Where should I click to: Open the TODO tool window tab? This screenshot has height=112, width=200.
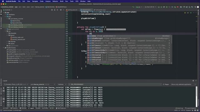(x=6, y=108)
